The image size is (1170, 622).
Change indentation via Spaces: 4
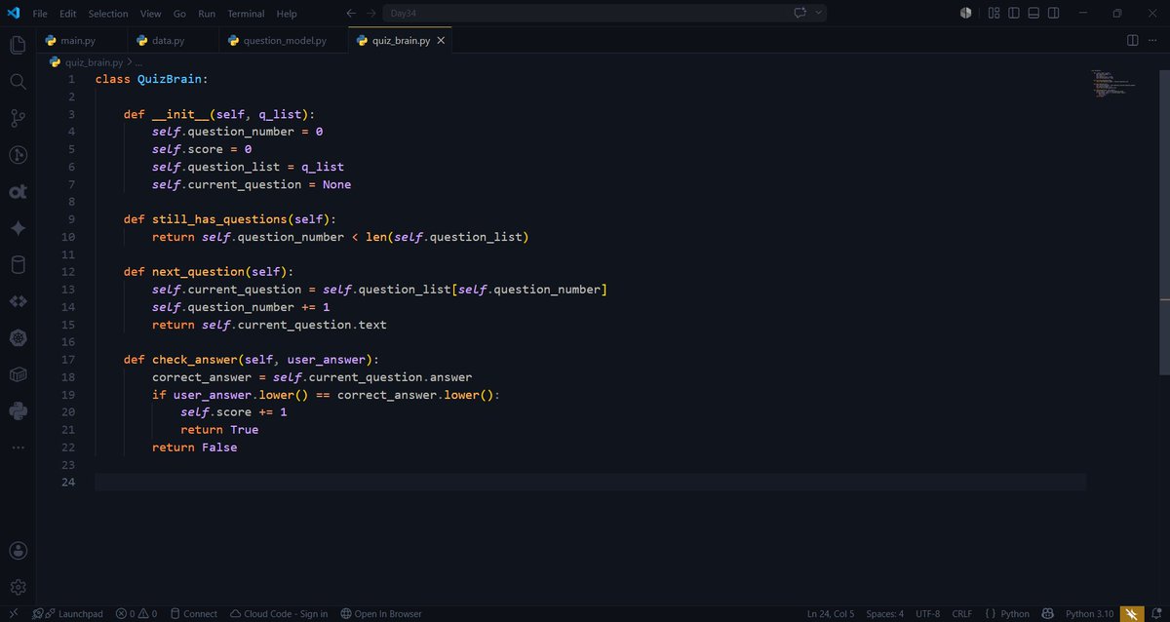click(x=884, y=613)
